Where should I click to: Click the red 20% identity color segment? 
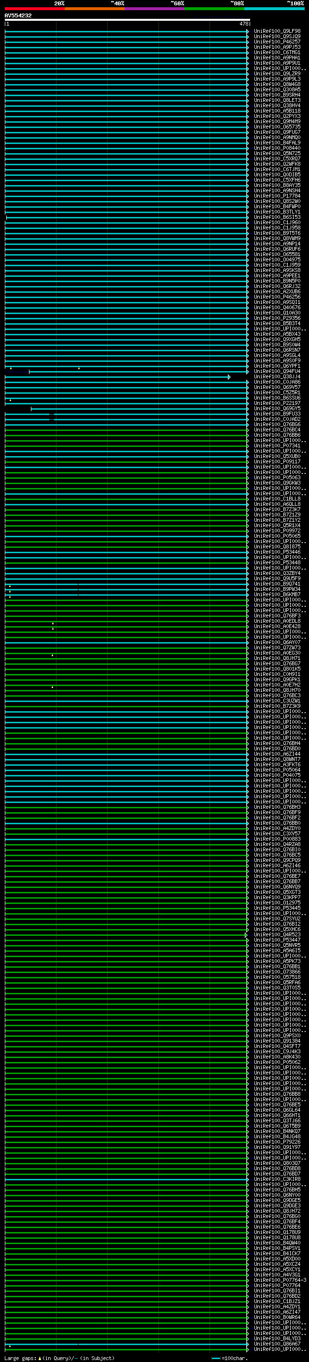(34, 9)
